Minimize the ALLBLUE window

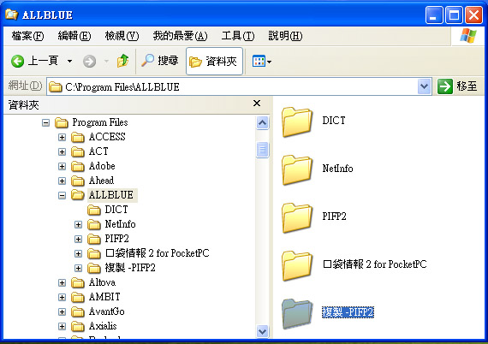tap(434, 15)
